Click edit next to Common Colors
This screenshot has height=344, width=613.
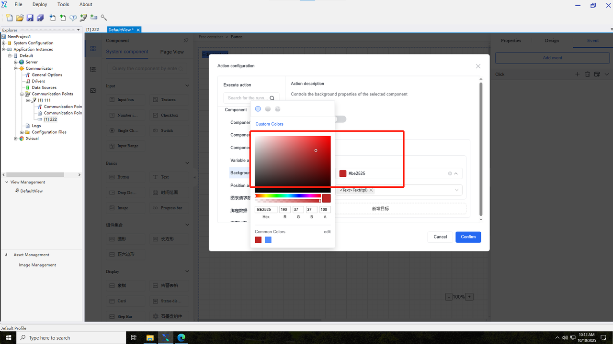pyautogui.click(x=327, y=232)
